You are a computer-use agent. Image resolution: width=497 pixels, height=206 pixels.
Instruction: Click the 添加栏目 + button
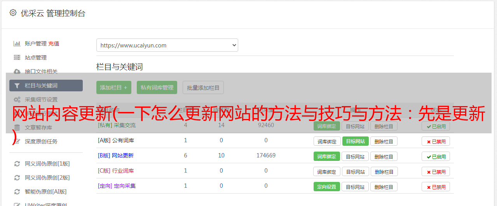114,87
